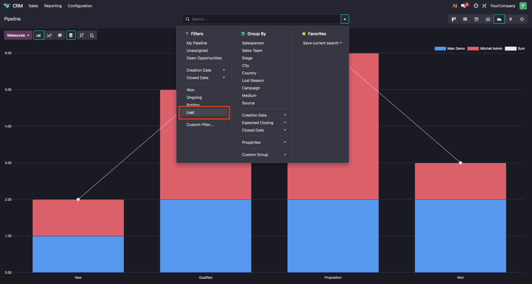Image resolution: width=532 pixels, height=284 pixels.
Task: Switch to line chart view
Action: [49, 35]
